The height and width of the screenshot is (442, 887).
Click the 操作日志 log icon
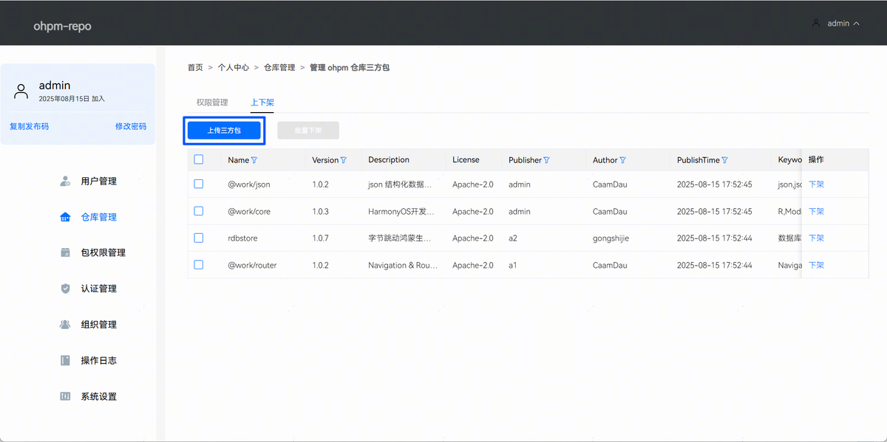click(x=65, y=361)
